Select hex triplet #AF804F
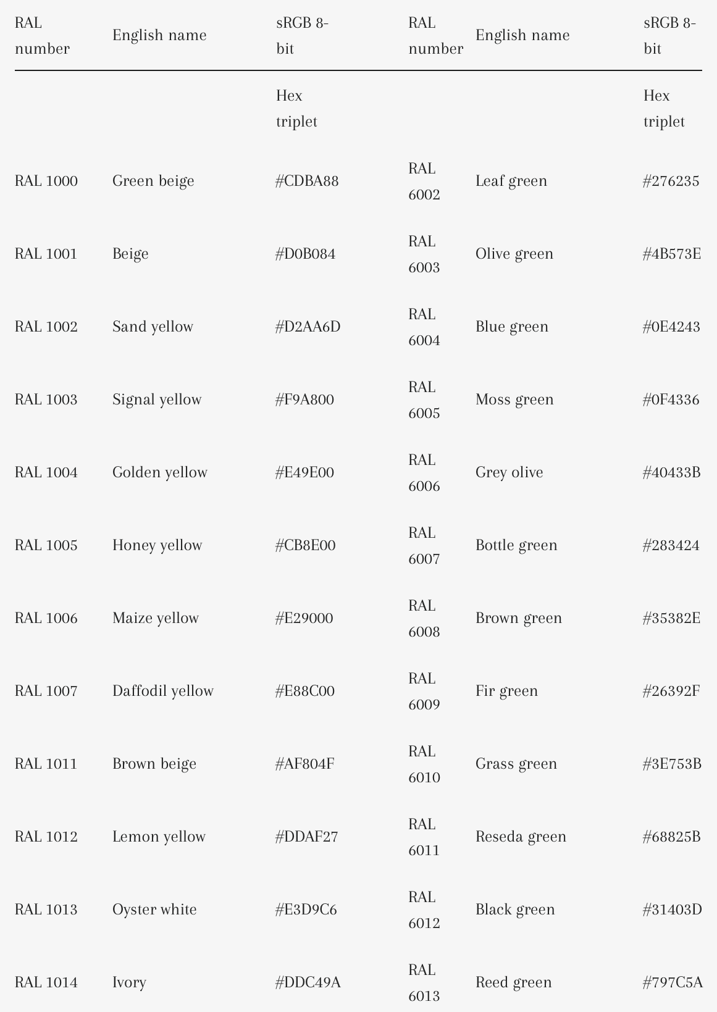Image resolution: width=717 pixels, height=1012 pixels. point(304,764)
